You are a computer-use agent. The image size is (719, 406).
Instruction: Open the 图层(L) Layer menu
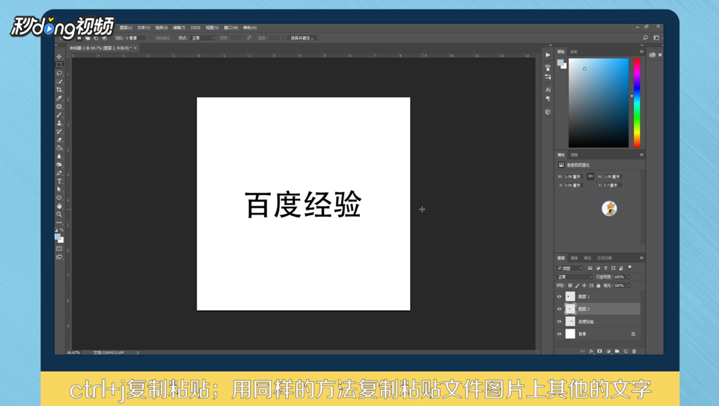126,28
